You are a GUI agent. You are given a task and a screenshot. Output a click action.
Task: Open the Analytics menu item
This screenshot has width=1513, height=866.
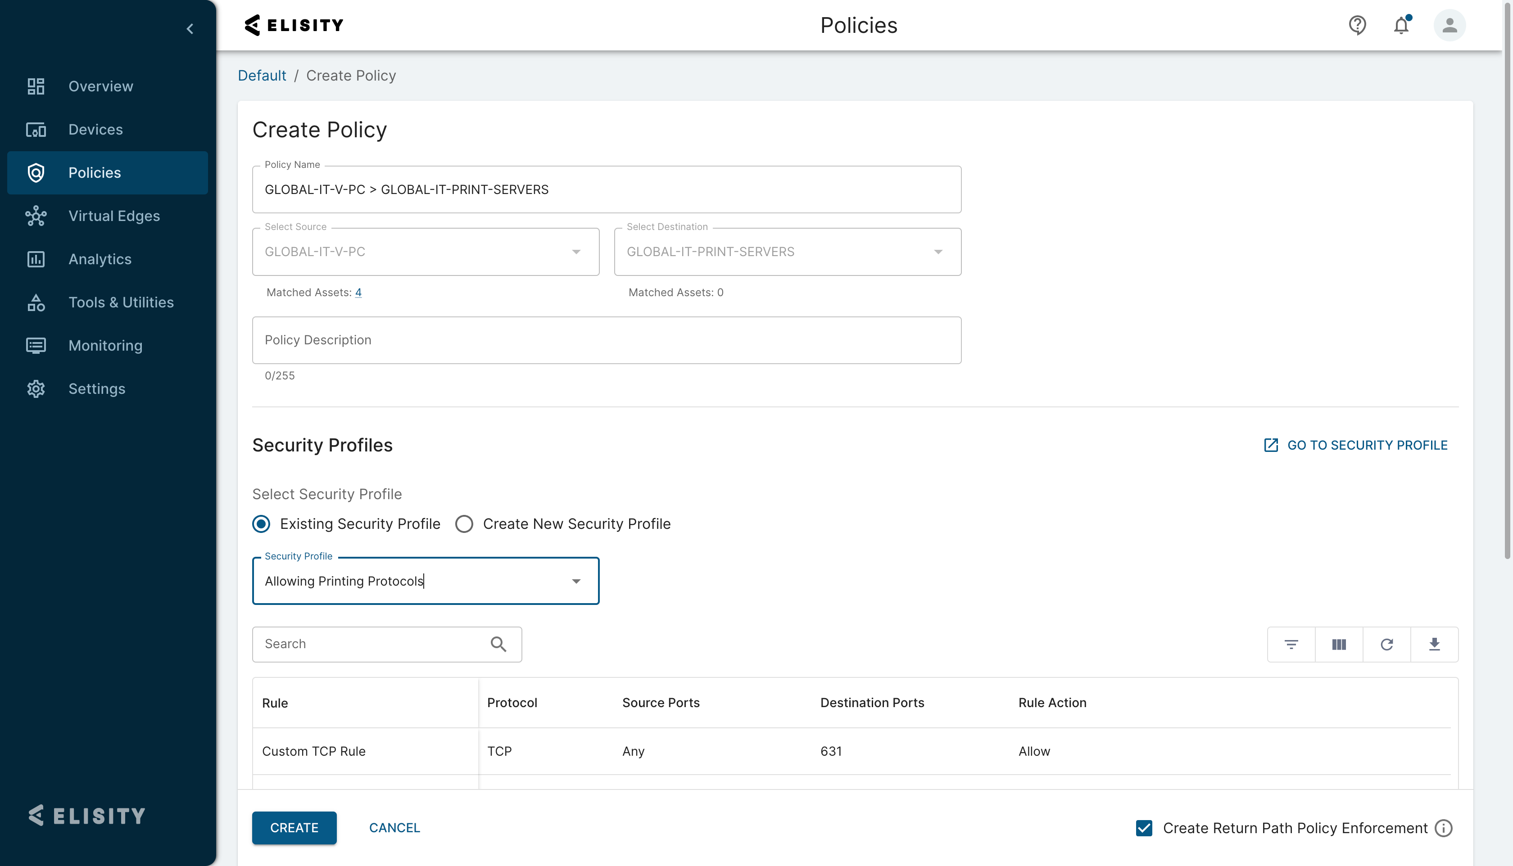[100, 259]
